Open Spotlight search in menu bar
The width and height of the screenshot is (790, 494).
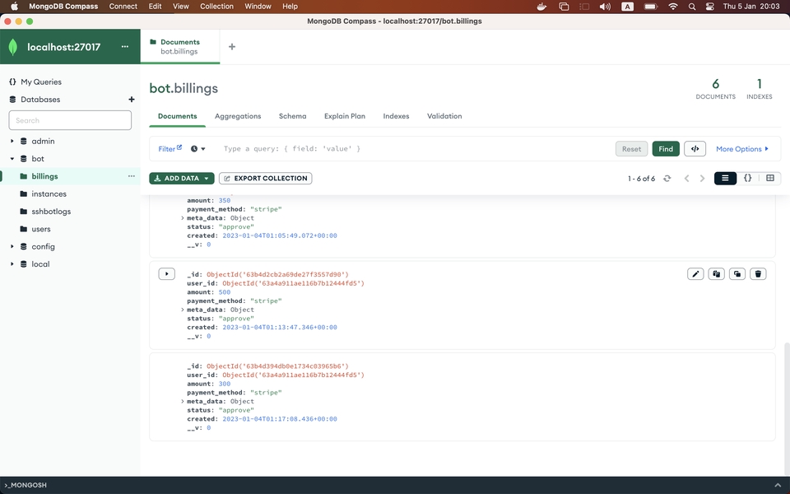[x=692, y=7]
